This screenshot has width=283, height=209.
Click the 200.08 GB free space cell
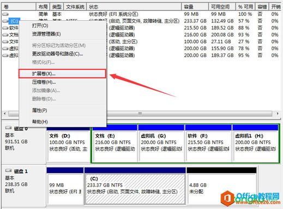pos(222,35)
